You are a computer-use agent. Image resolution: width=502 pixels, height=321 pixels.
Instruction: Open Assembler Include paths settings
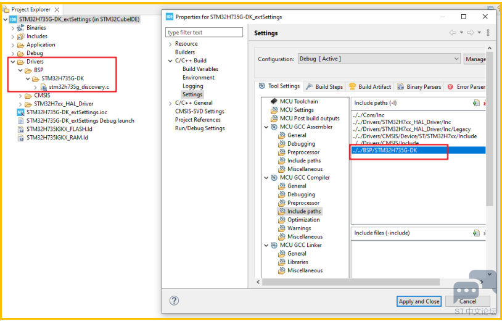[x=304, y=160]
